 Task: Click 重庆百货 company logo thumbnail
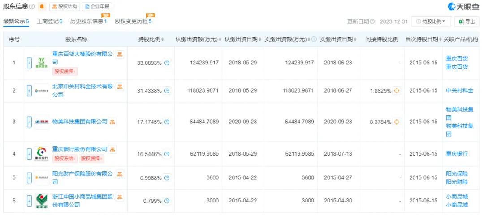click(41, 63)
